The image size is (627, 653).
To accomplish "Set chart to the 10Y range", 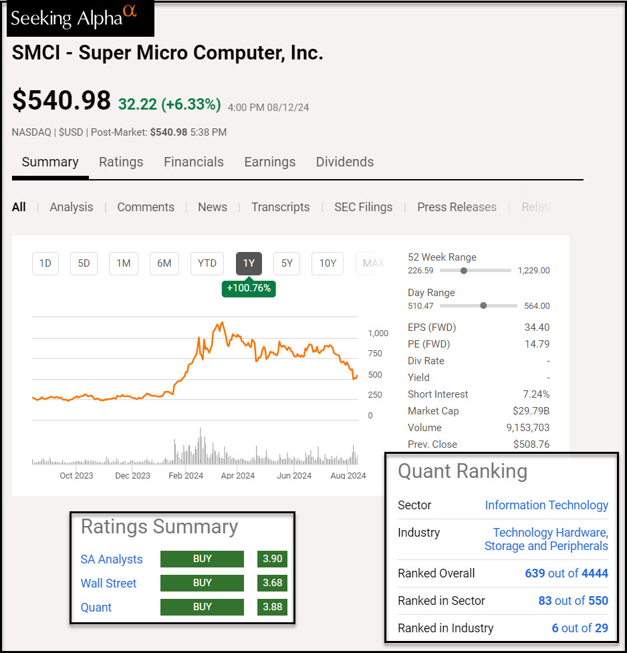I will point(328,263).
